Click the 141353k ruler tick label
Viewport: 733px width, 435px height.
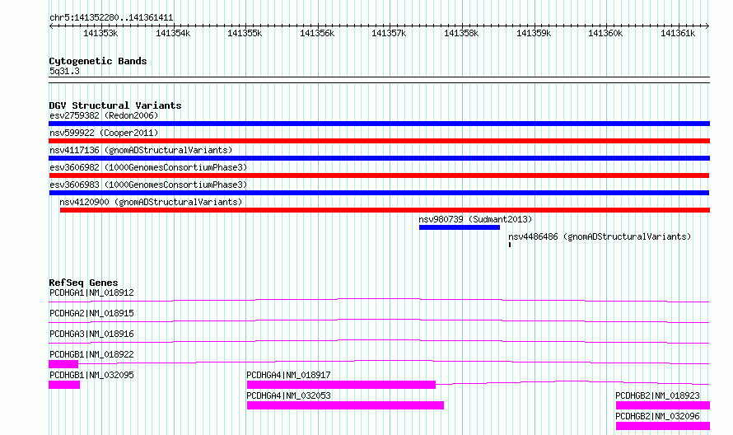tap(100, 34)
